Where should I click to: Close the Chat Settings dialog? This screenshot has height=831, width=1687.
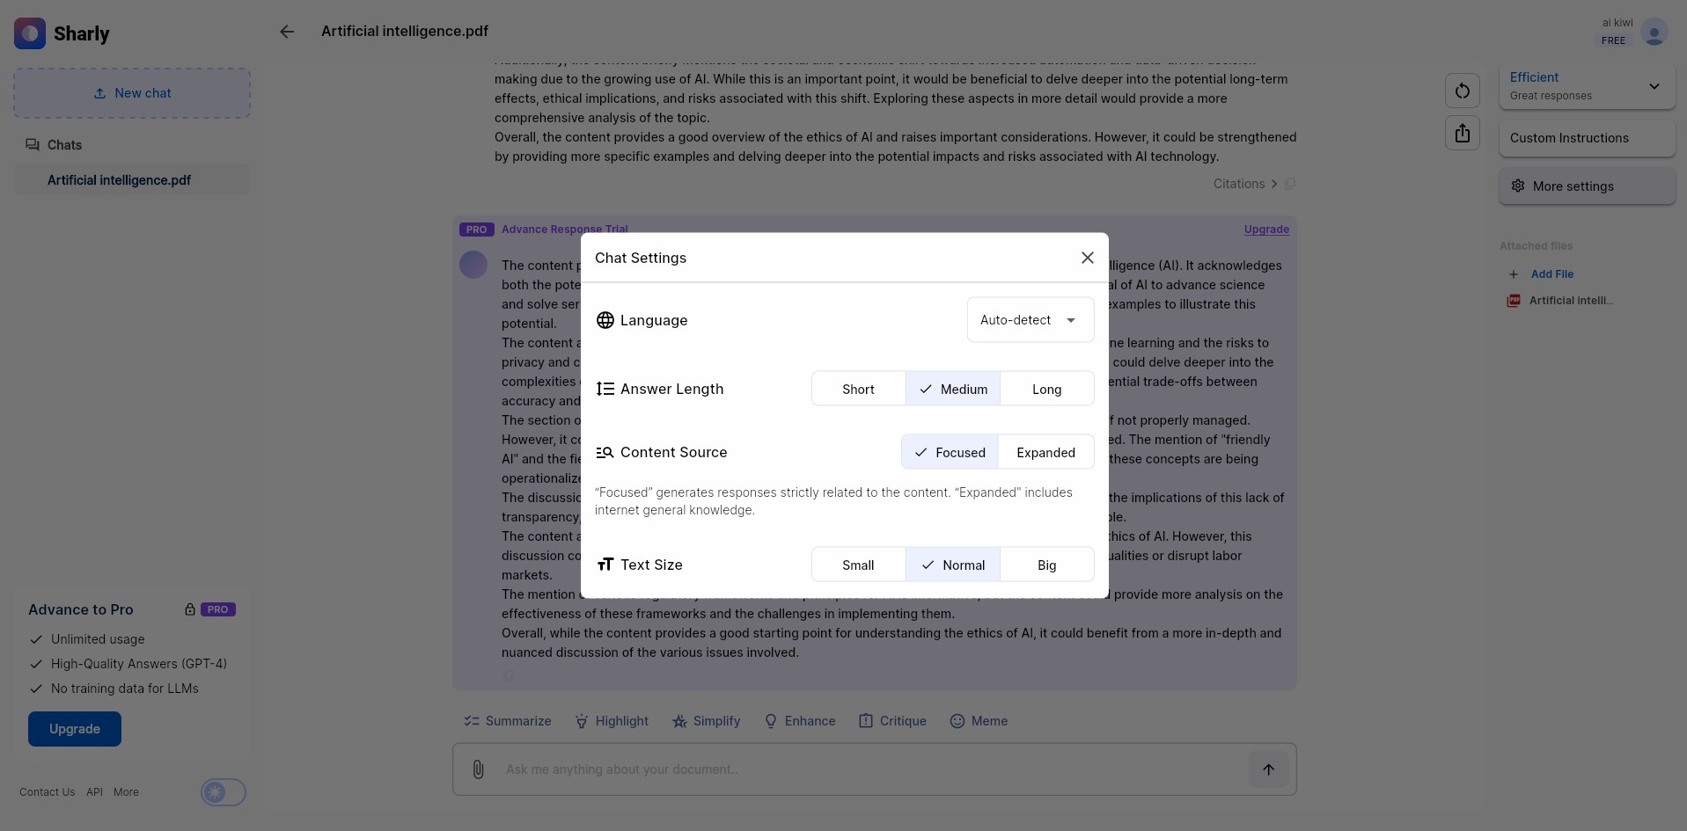tap(1088, 258)
